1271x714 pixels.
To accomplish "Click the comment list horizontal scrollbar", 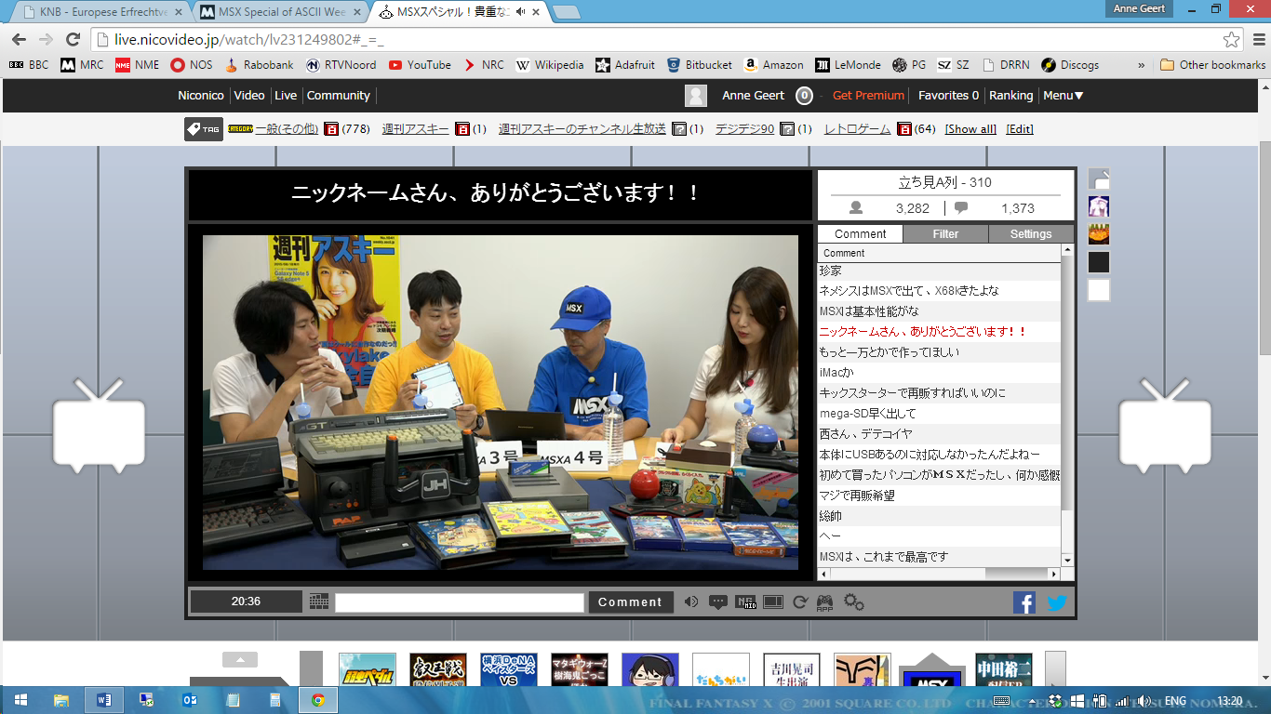I will point(940,574).
